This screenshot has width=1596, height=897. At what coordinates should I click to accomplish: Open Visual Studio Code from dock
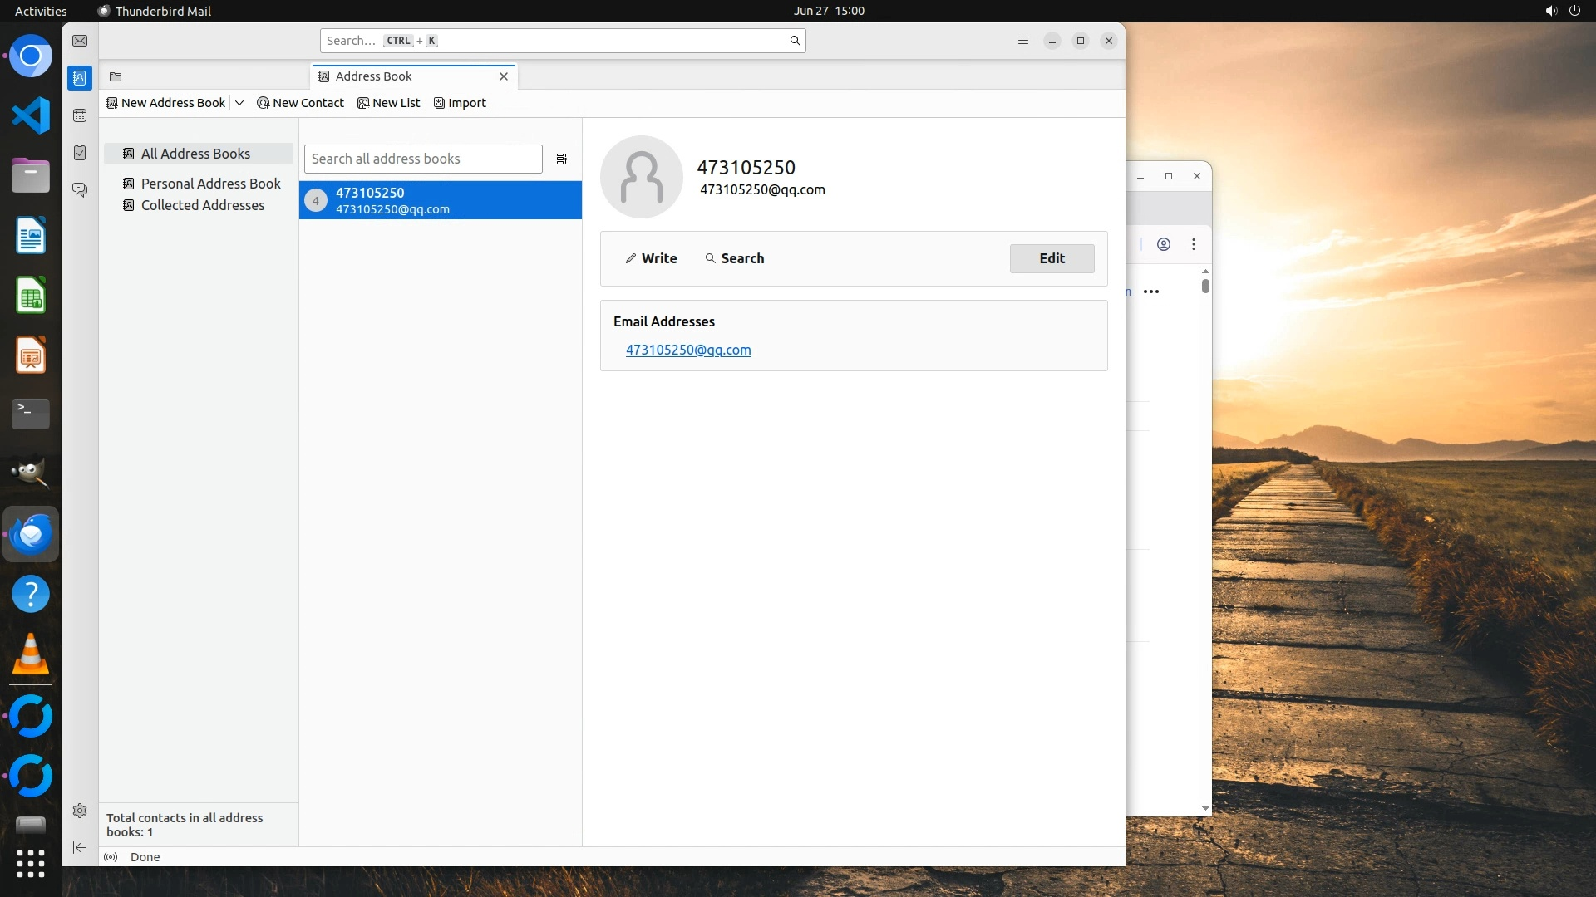coord(31,115)
